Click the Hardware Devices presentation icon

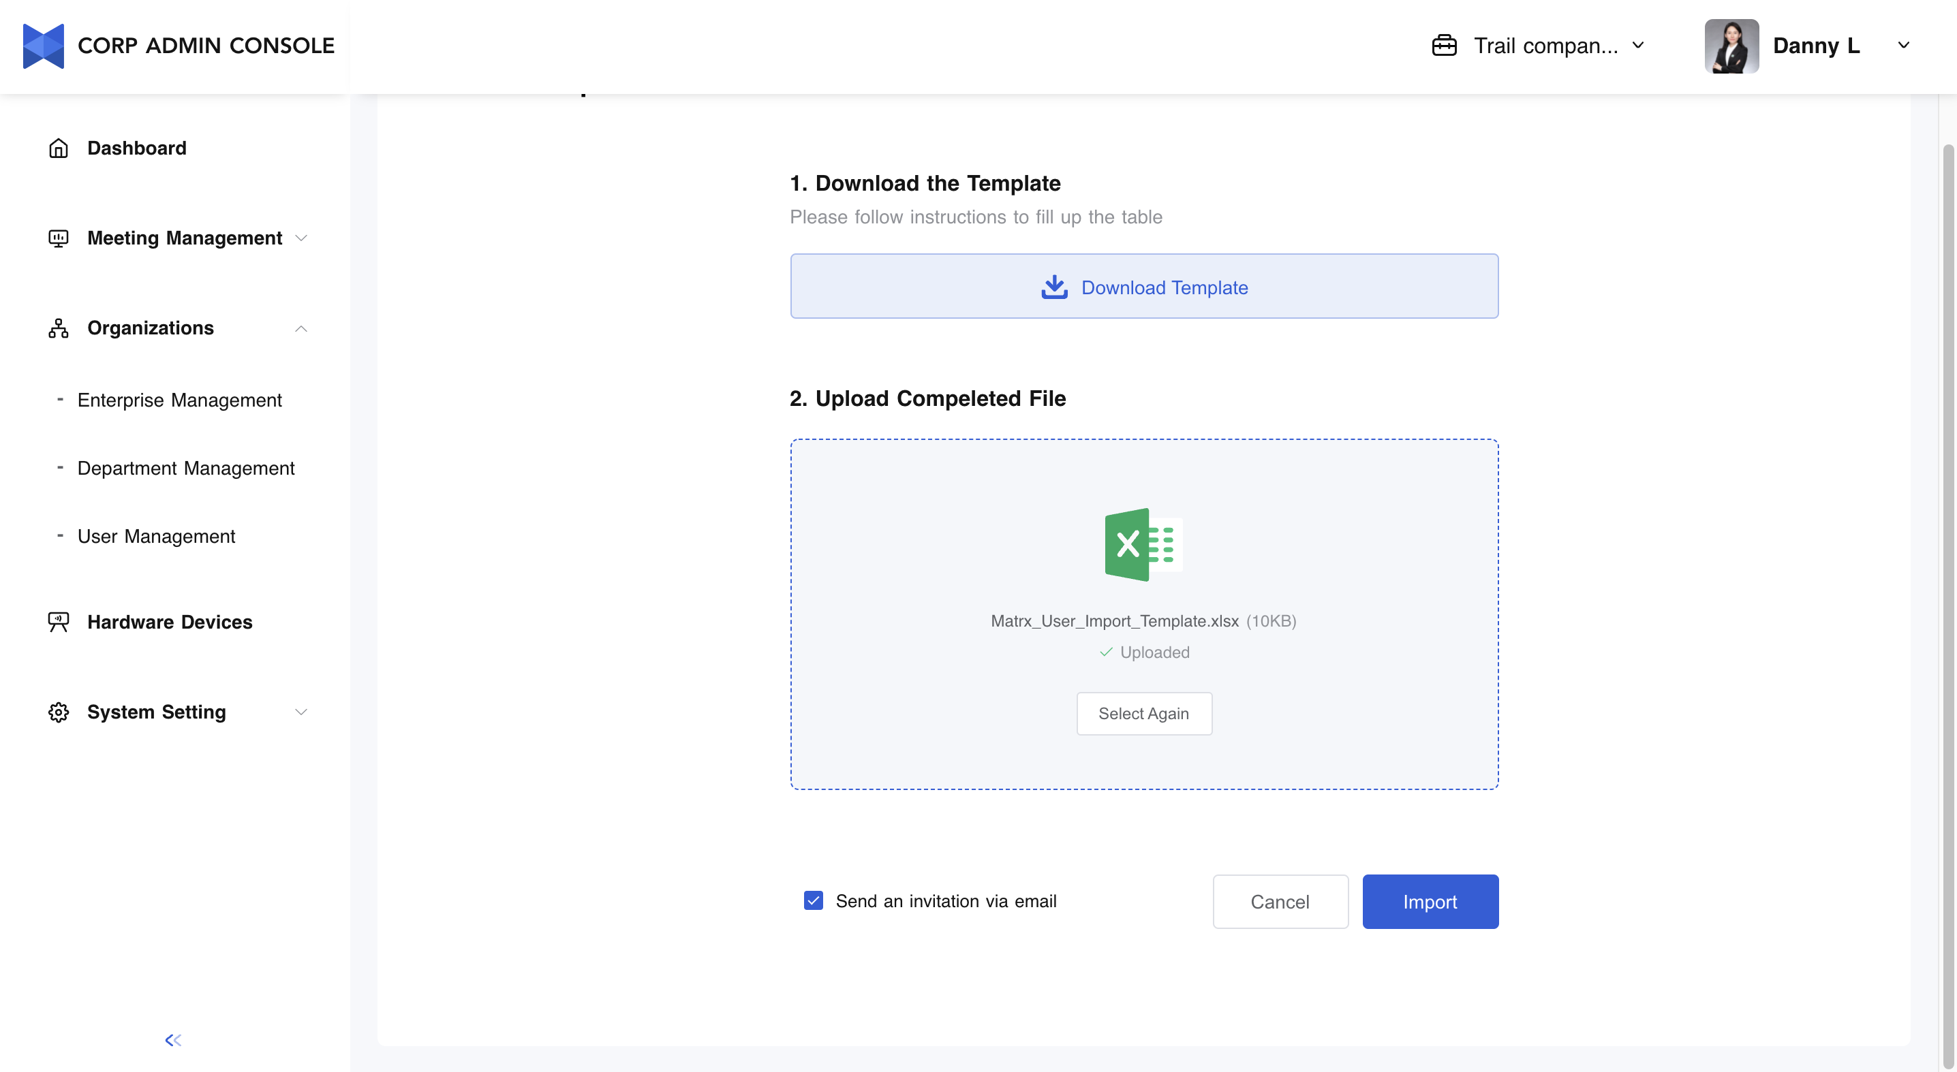[x=59, y=622]
